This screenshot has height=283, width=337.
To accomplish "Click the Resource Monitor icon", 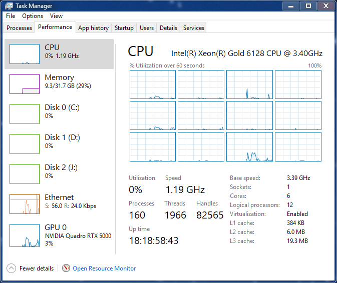I will click(66, 268).
